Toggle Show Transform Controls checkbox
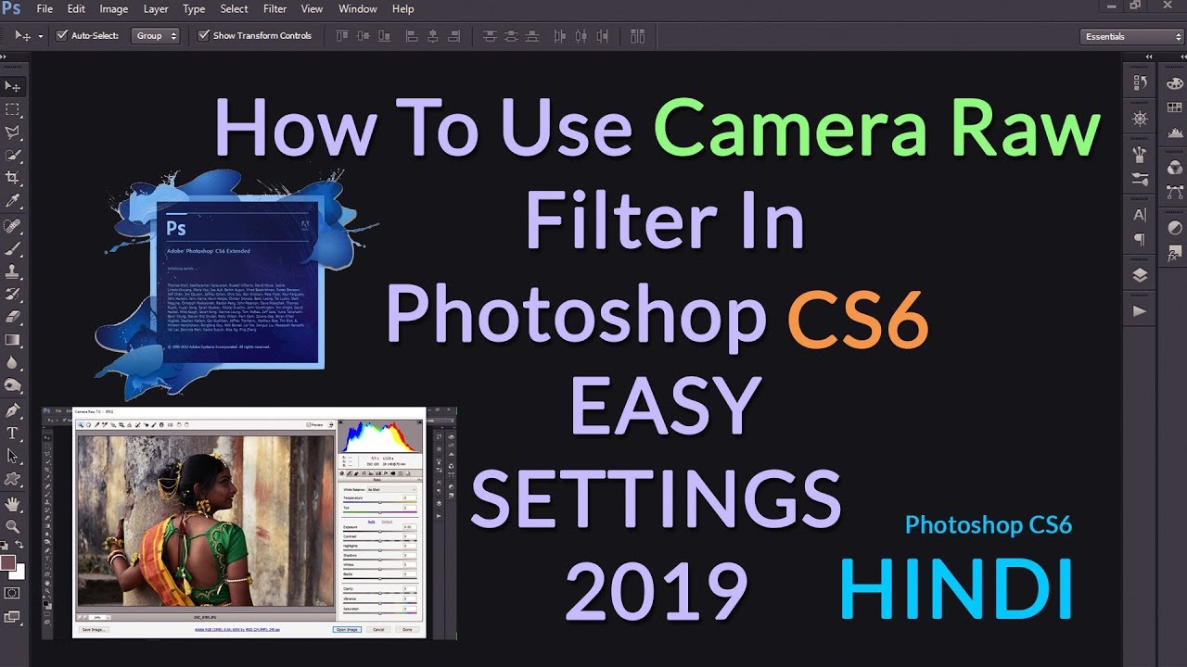This screenshot has height=667, width=1187. coord(204,36)
